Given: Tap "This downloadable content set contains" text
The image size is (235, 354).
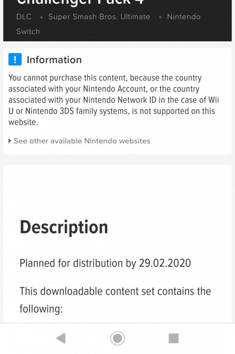Looking at the screenshot, I should point(115,291).
